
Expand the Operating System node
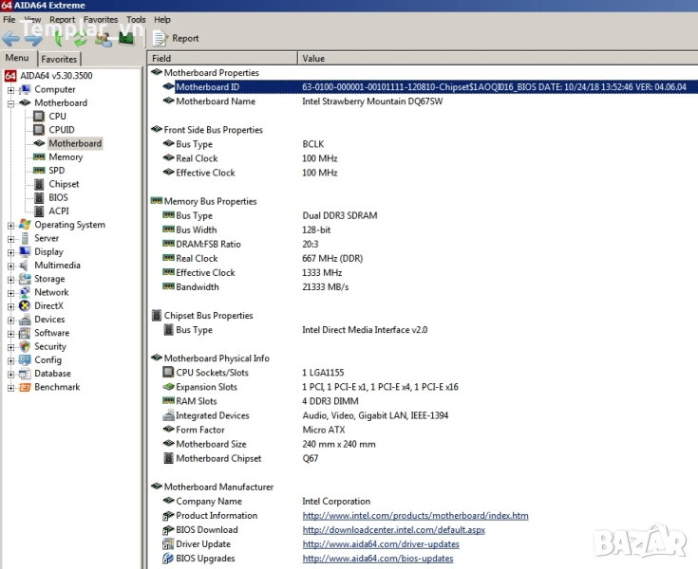tap(11, 226)
